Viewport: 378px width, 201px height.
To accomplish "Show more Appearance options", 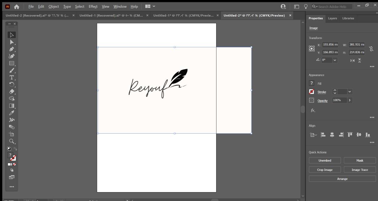I will pos(372,117).
